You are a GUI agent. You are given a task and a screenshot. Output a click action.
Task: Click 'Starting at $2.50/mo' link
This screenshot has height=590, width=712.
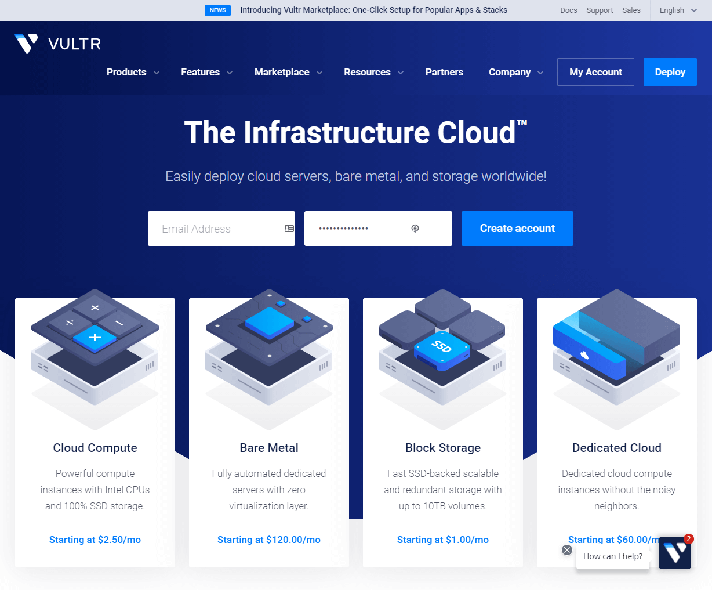(95, 540)
